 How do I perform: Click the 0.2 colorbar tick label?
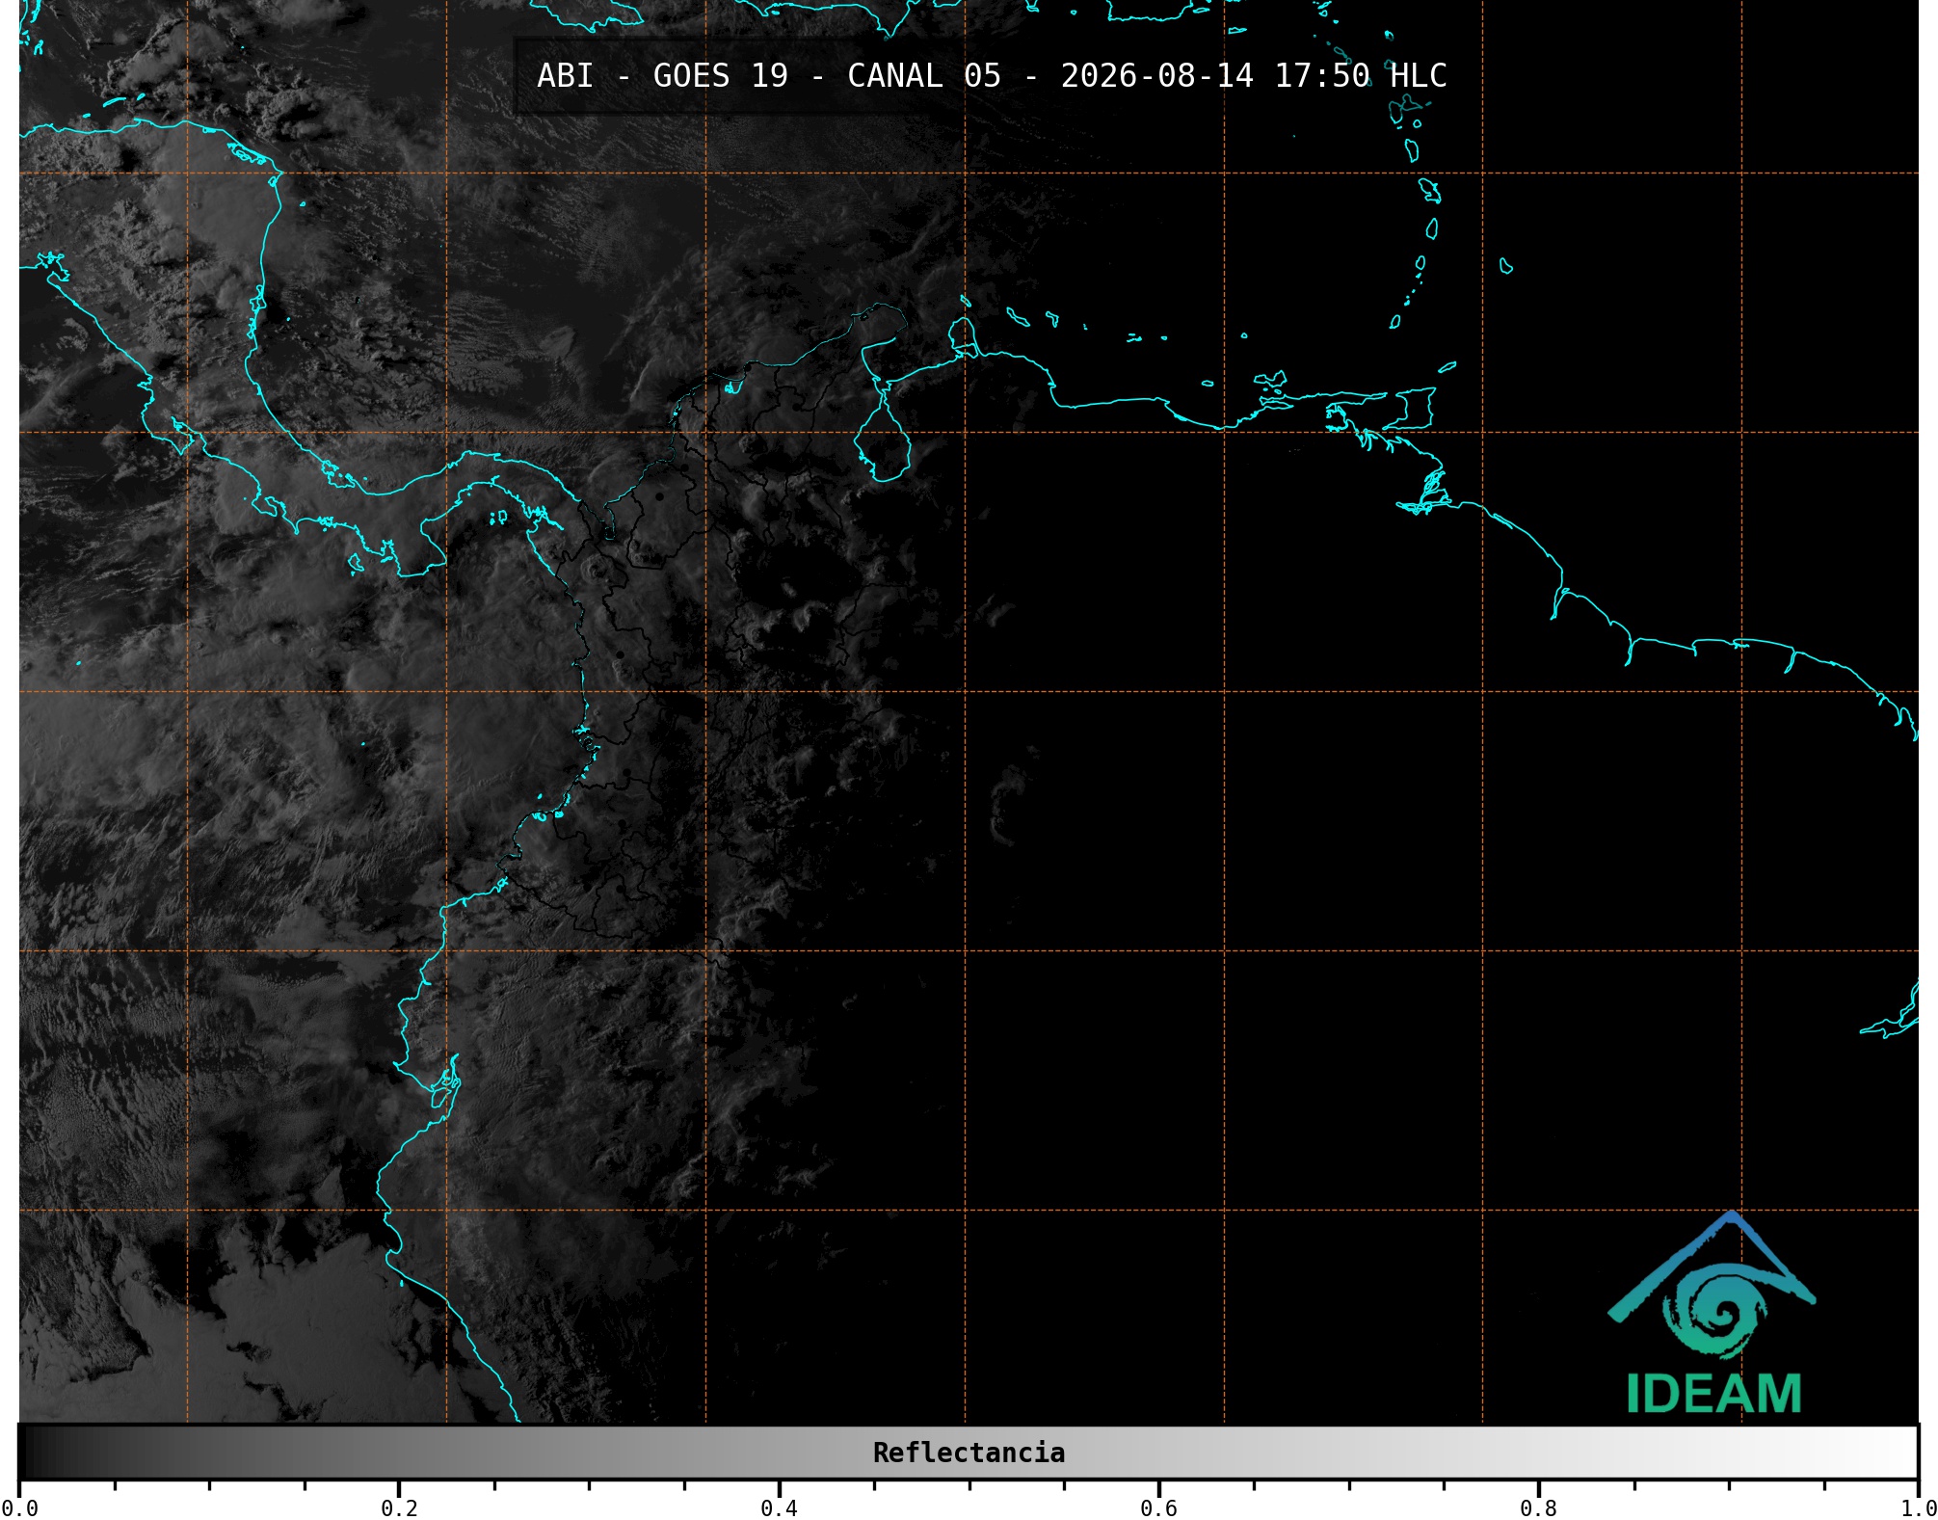click(x=399, y=1508)
